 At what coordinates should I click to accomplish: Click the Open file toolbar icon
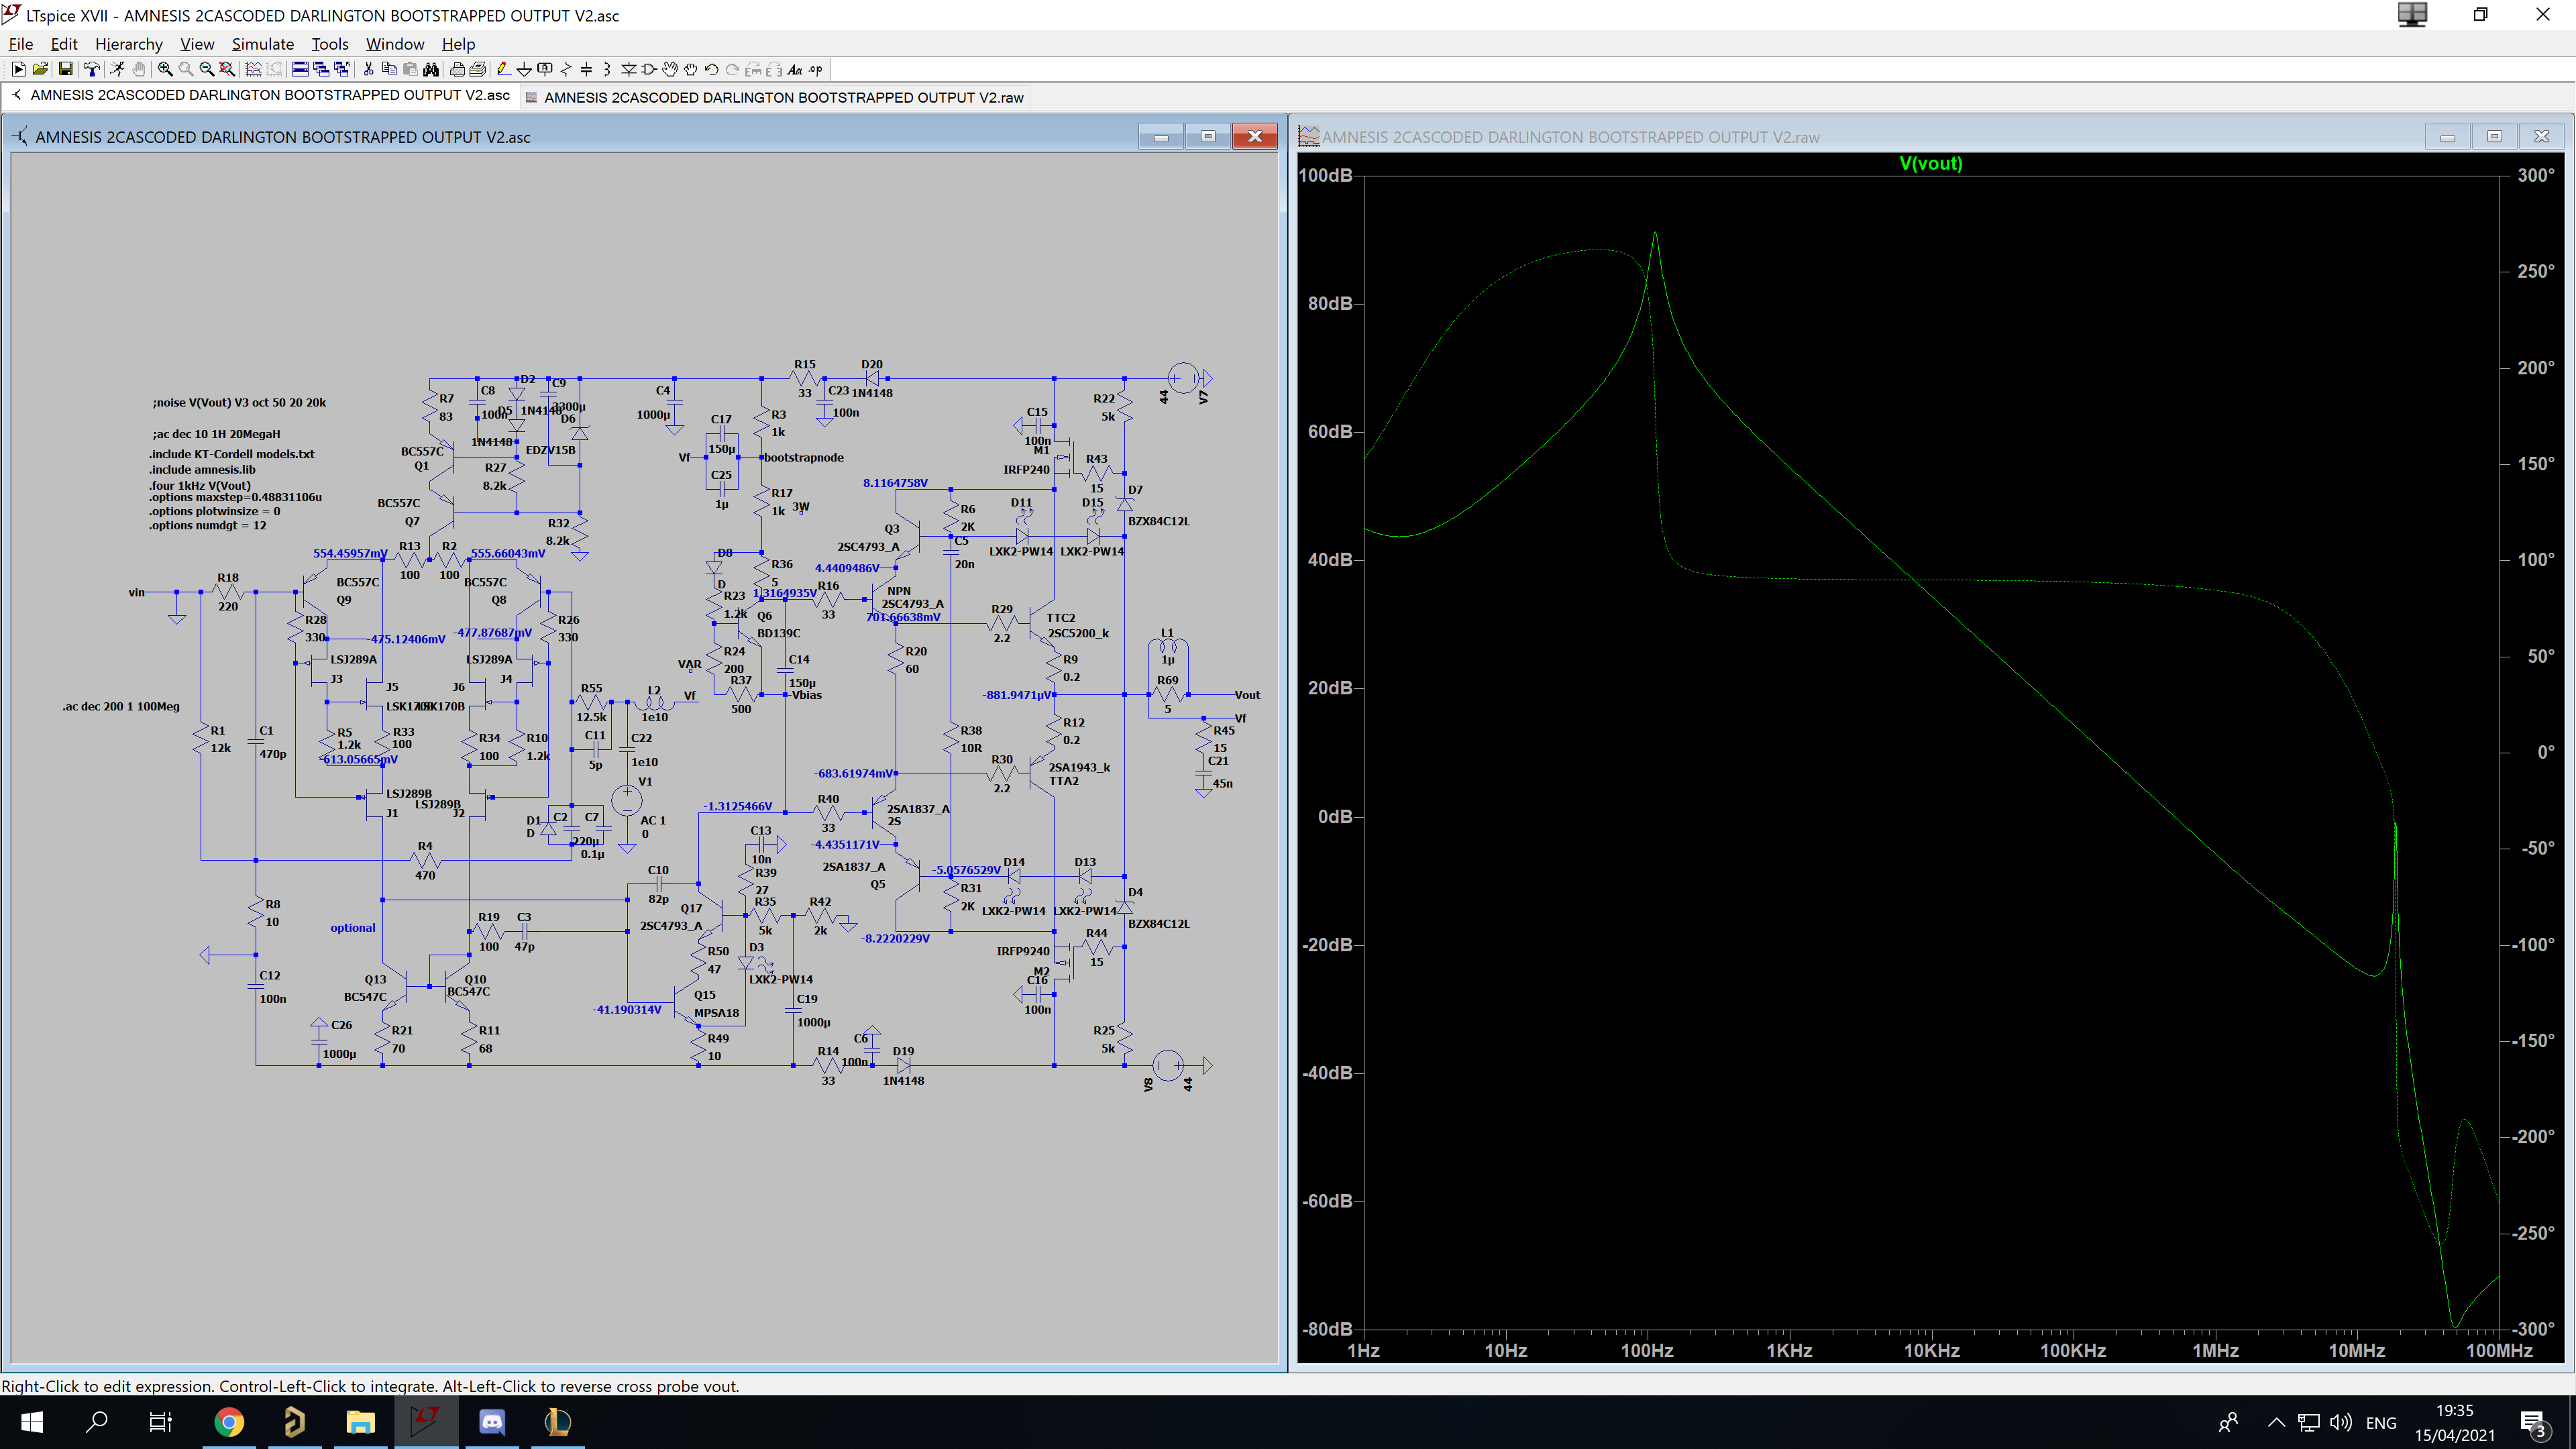tap(40, 69)
